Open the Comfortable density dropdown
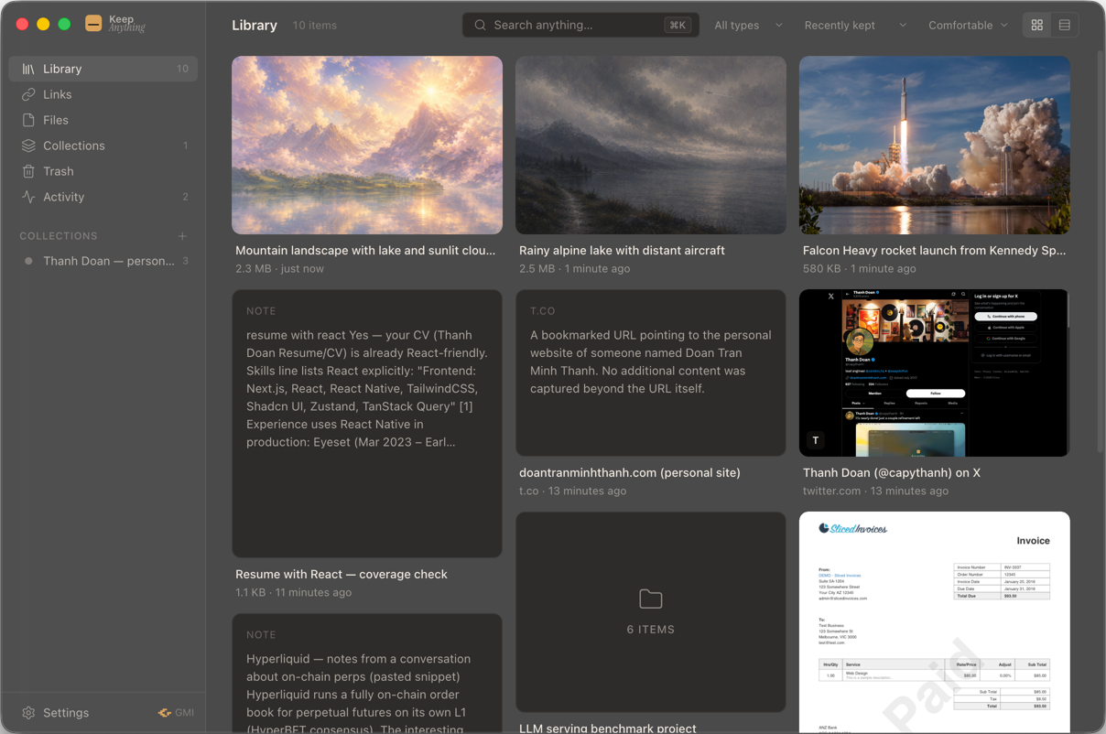Image resolution: width=1106 pixels, height=734 pixels. 968,26
